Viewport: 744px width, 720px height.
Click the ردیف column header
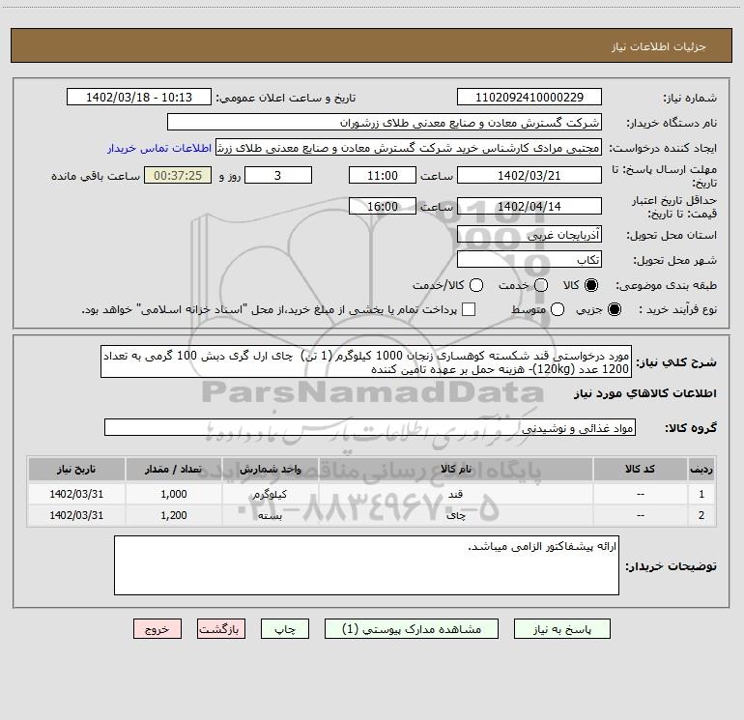[701, 470]
